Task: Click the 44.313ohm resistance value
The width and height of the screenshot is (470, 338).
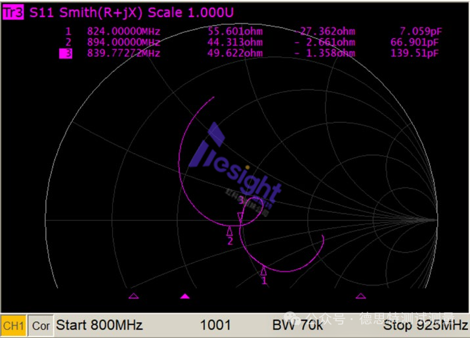Action: tap(235, 42)
